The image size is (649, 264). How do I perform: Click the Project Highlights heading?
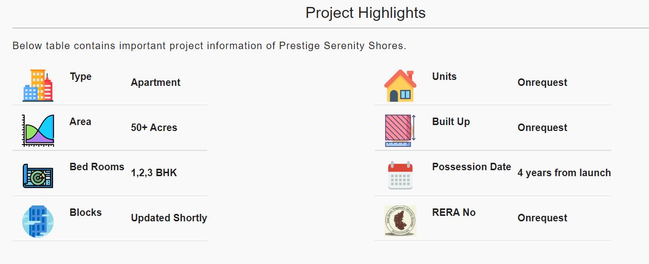(x=365, y=13)
